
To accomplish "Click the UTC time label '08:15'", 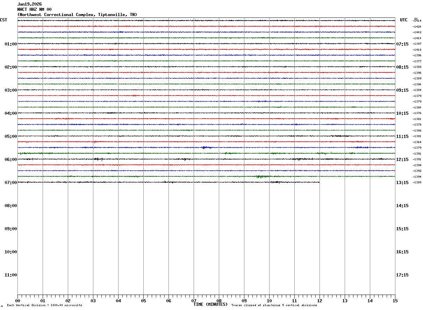I will pyautogui.click(x=402, y=67).
